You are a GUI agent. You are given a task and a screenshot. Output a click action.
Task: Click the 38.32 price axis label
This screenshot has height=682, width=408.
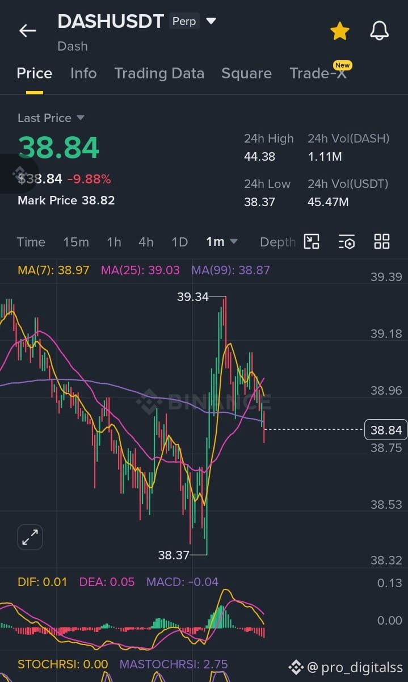tap(386, 561)
